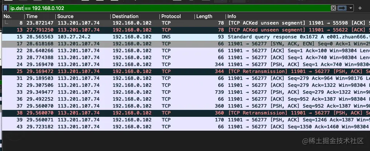
Task: Sort by the Destination column header
Action: (135, 17)
